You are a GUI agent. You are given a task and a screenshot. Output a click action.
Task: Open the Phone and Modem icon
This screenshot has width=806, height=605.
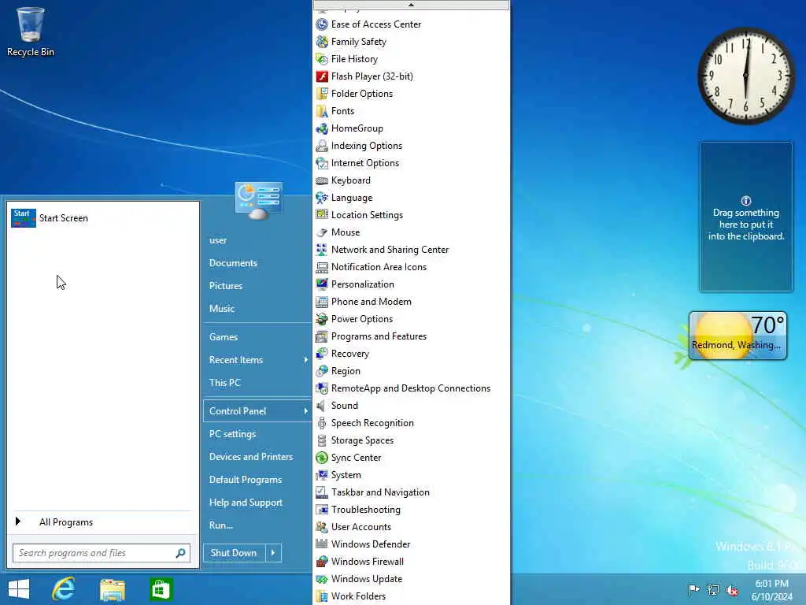point(322,302)
